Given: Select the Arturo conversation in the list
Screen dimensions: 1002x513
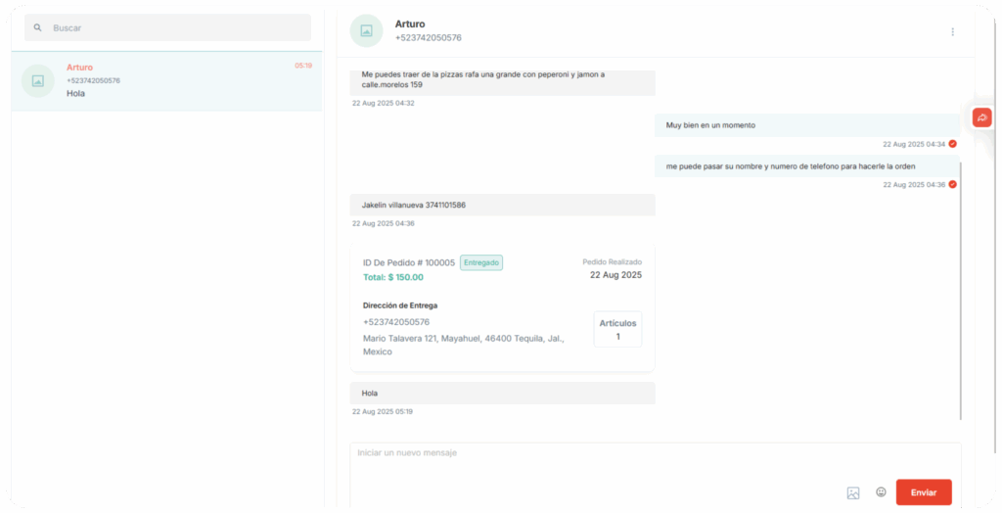Looking at the screenshot, I should tap(166, 81).
